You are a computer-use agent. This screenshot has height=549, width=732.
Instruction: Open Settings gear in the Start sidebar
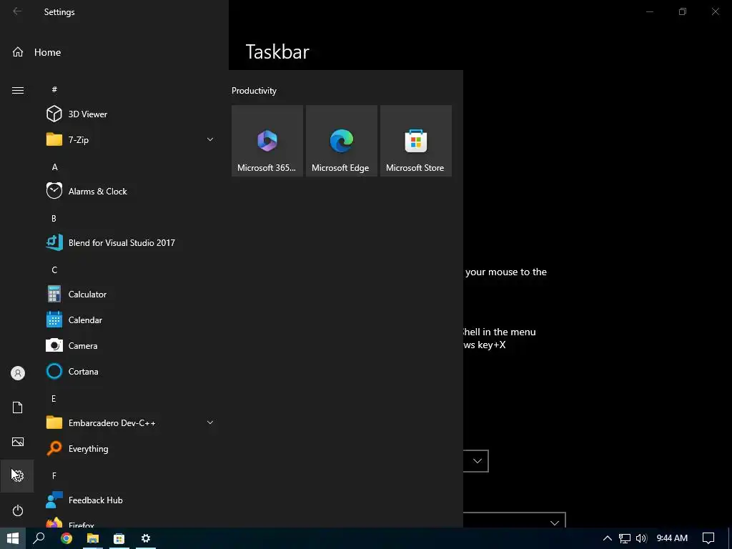coord(17,475)
